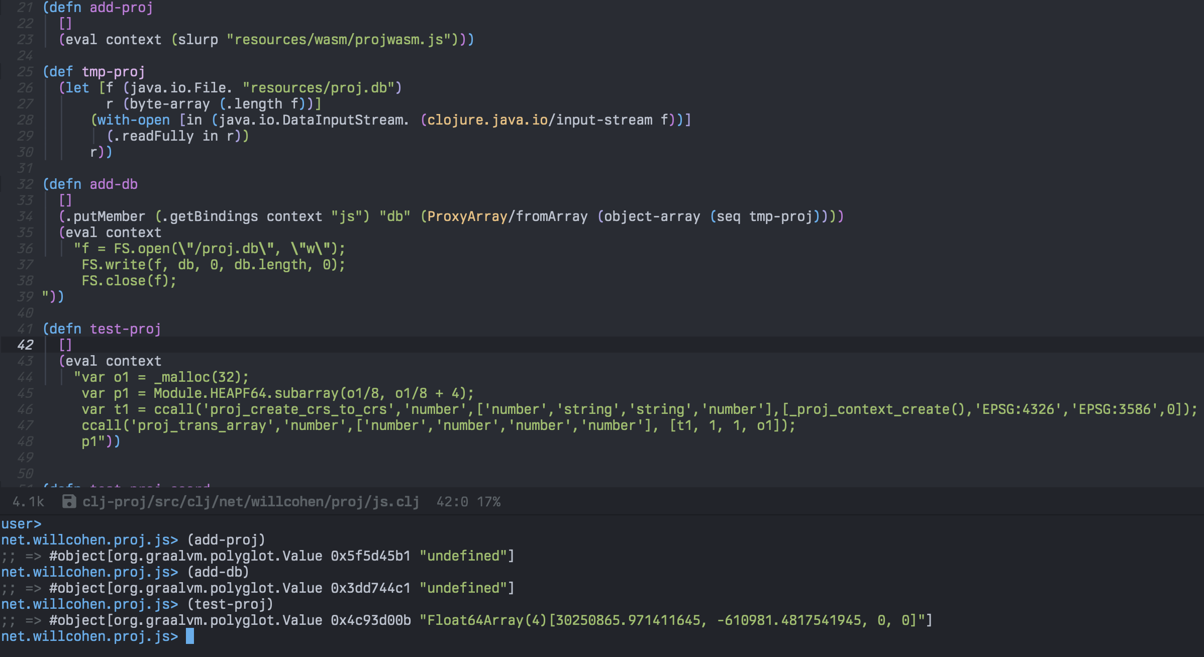Click the 4.1k buffer size indicator
The height and width of the screenshot is (657, 1204).
[x=28, y=502]
